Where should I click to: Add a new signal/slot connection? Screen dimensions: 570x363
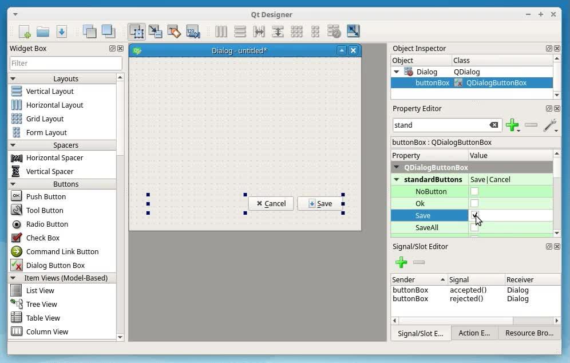click(401, 262)
